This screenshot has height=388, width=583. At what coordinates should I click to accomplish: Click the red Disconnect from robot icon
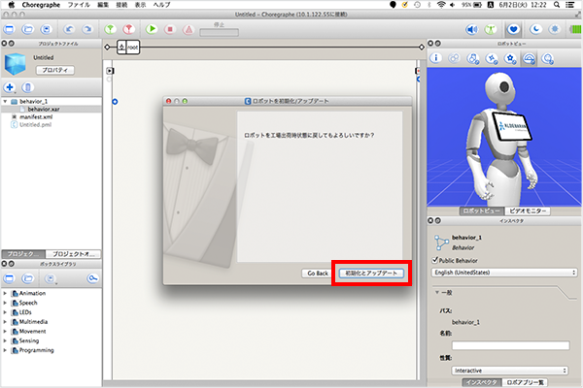click(x=126, y=30)
